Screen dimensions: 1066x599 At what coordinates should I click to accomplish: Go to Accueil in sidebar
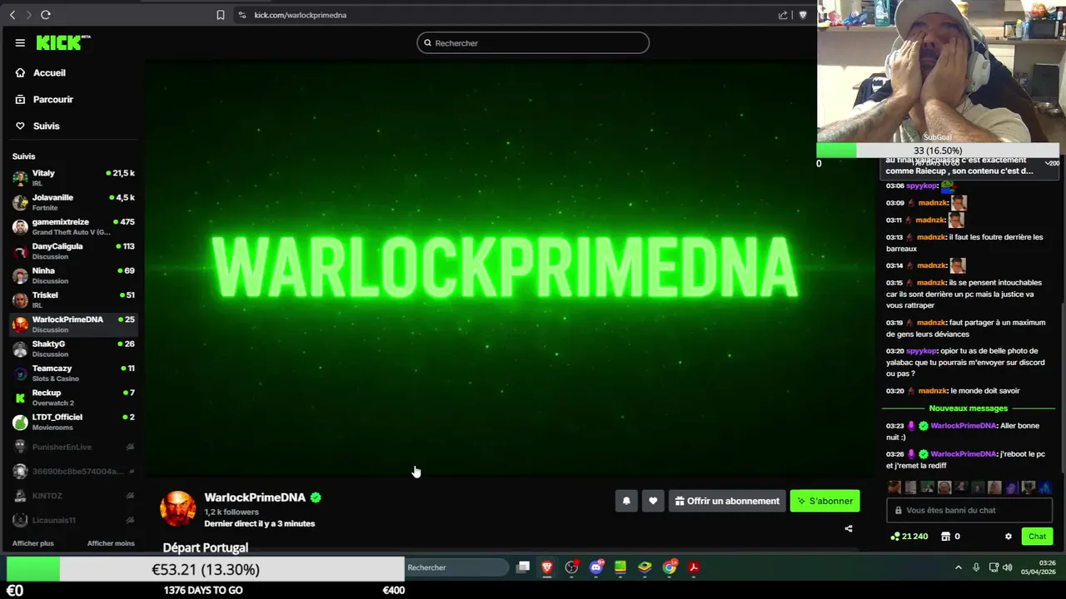tap(40, 72)
